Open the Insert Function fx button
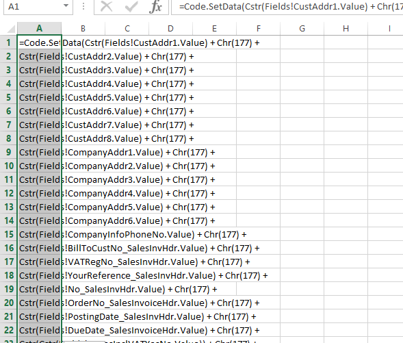Screen dimensions: 403x343 [x=155, y=6]
